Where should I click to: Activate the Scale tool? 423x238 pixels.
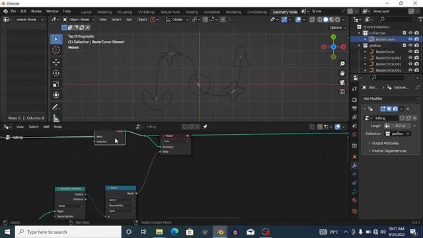point(56,84)
